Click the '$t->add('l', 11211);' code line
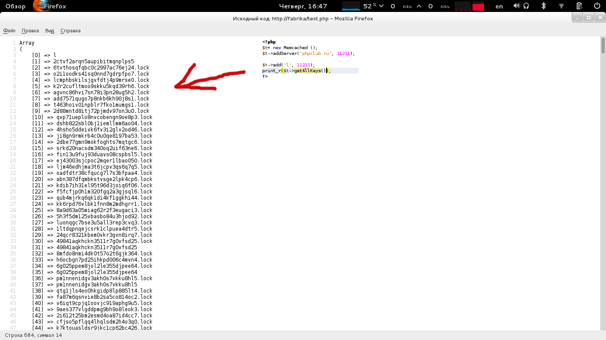The height and width of the screenshot is (340, 606). tap(289, 65)
